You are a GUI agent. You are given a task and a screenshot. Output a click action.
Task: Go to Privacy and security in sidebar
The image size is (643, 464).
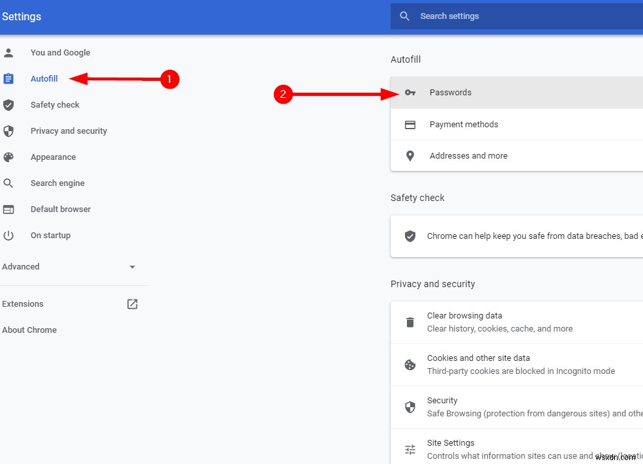point(68,131)
